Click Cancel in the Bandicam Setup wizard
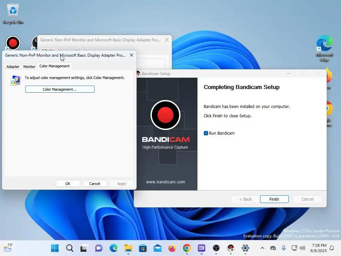 click(x=307, y=199)
